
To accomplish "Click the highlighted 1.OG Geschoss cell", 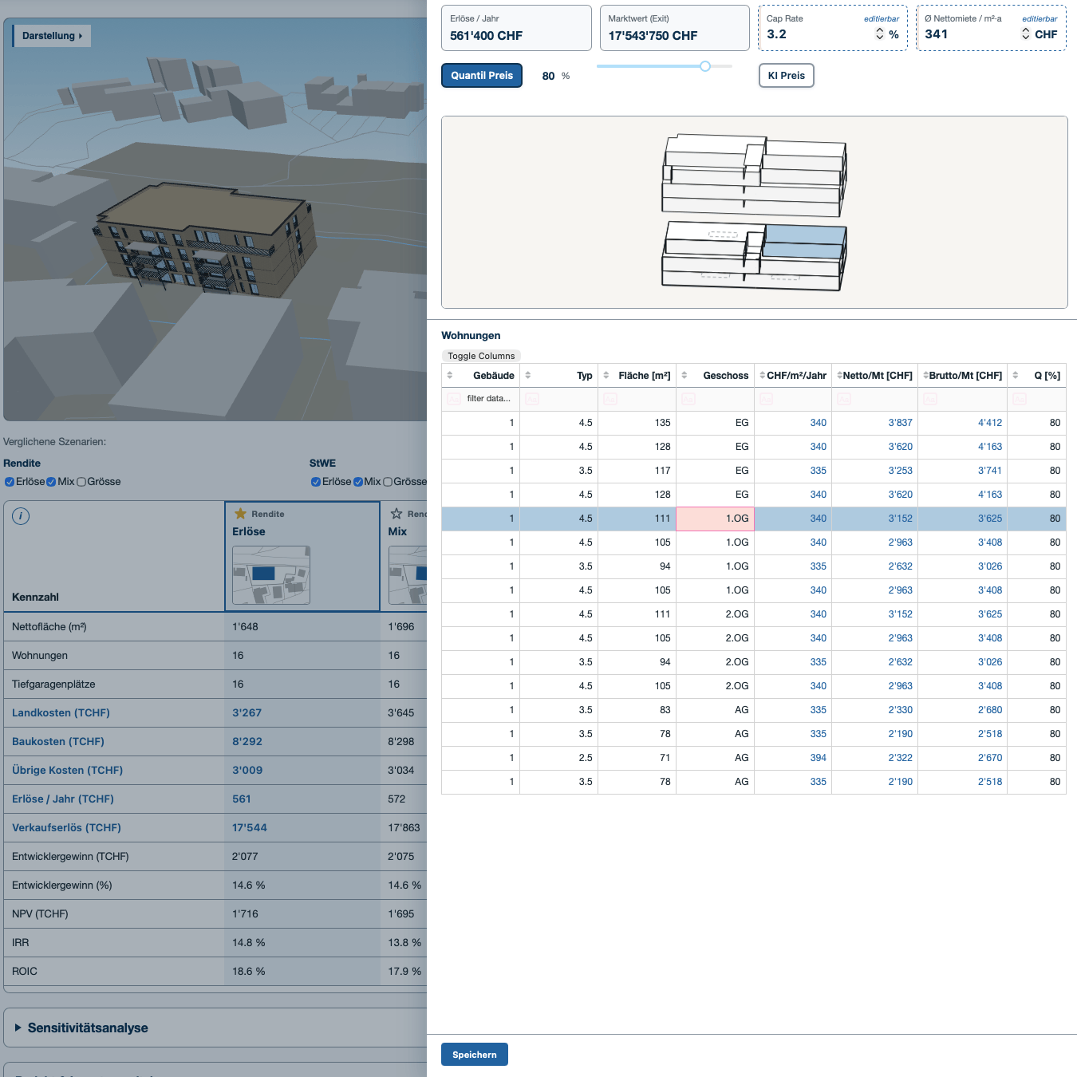I will [x=716, y=519].
